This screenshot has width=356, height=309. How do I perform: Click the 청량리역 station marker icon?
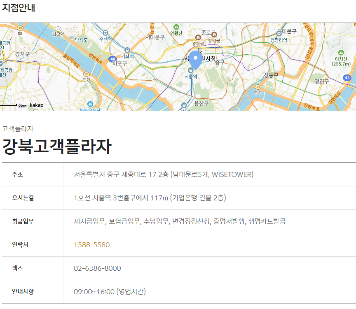click(279, 34)
